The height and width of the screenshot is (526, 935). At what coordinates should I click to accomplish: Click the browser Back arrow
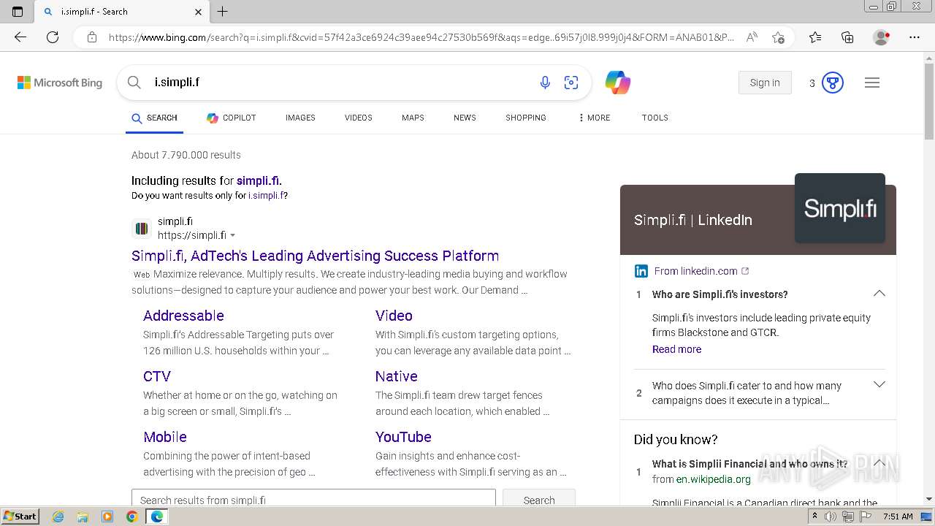[20, 37]
